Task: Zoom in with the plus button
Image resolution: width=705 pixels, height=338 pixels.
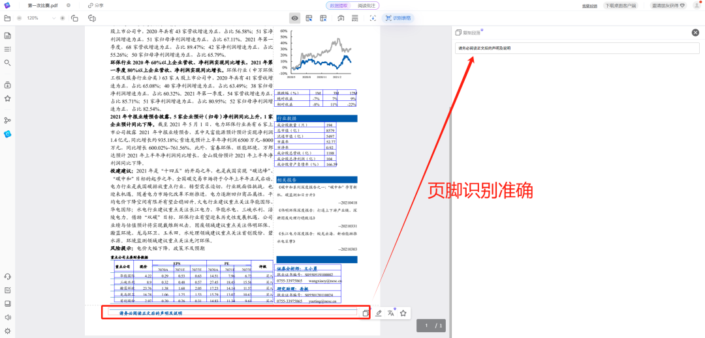Action: 62,18
